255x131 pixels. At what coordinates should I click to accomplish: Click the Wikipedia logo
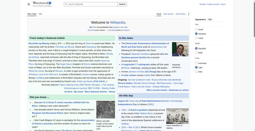(x=42, y=4)
